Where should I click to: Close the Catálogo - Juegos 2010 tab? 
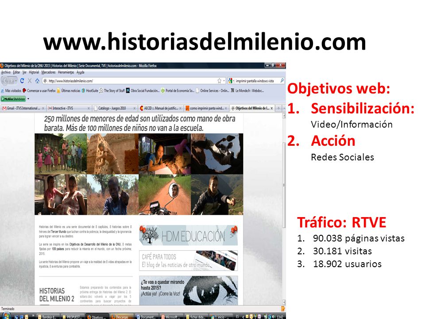click(135, 108)
